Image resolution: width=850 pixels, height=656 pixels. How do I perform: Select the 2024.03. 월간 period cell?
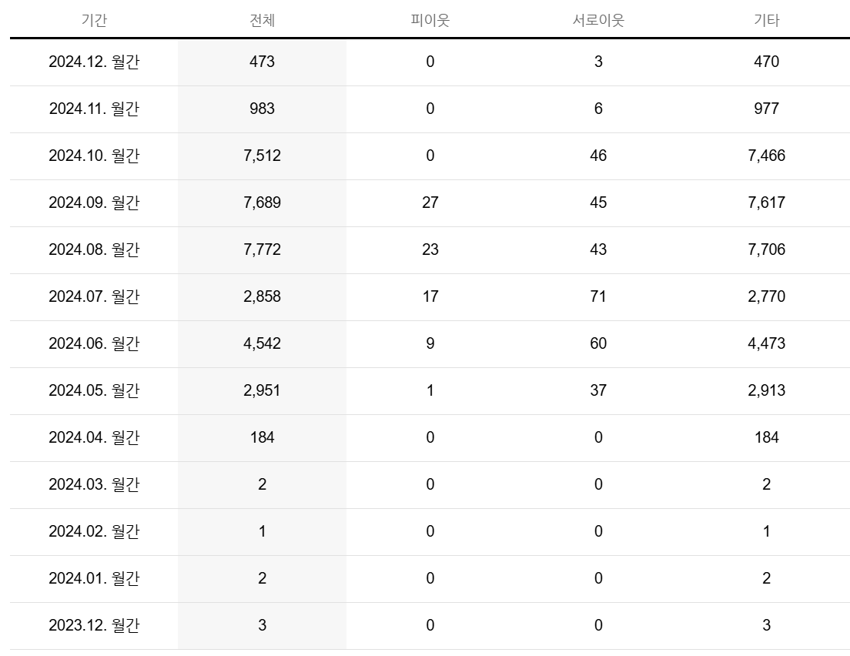click(x=94, y=484)
